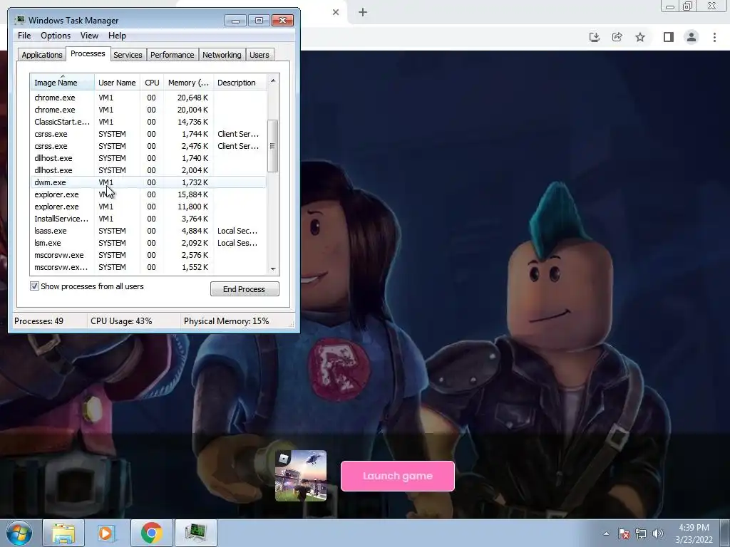Select the chrome.exe row using 20,648 K
The image size is (730, 547).
click(x=148, y=98)
